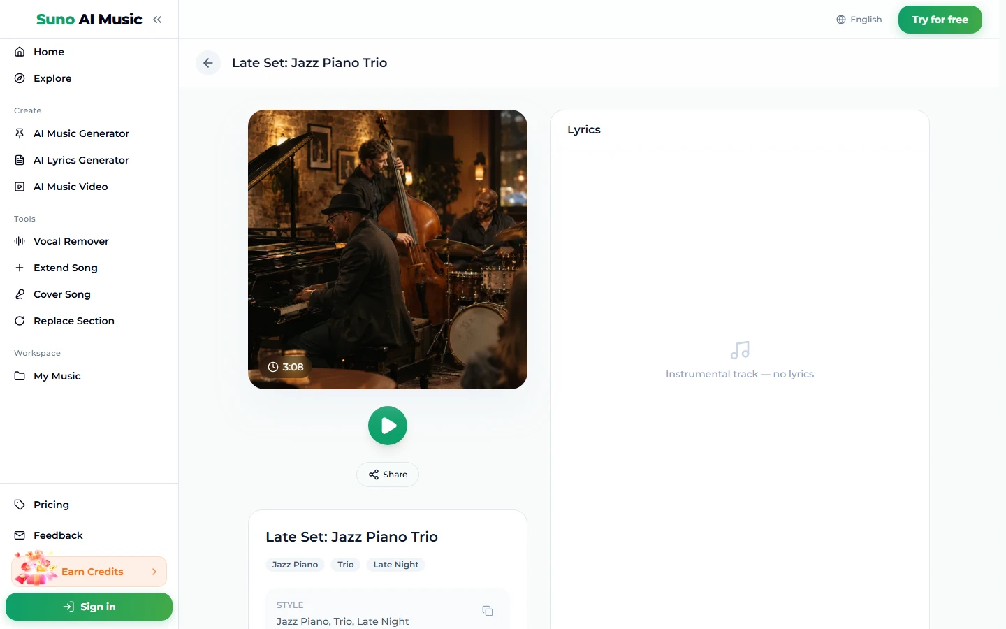The image size is (1006, 629).
Task: Click the AI Lyrics Generator document icon
Action: pyautogui.click(x=20, y=160)
